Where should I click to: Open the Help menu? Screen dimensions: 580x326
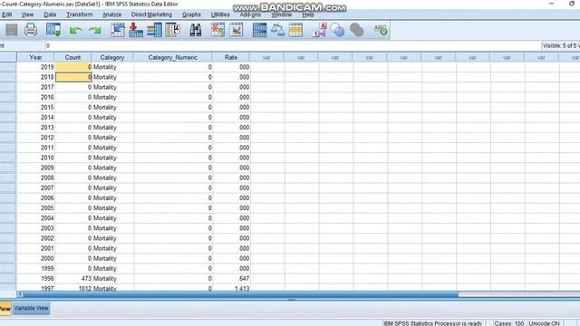[x=308, y=14]
